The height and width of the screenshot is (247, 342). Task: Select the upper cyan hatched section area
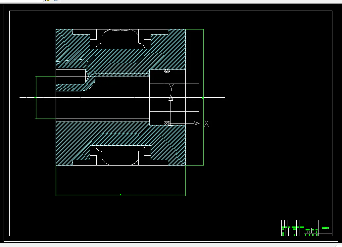point(121,59)
